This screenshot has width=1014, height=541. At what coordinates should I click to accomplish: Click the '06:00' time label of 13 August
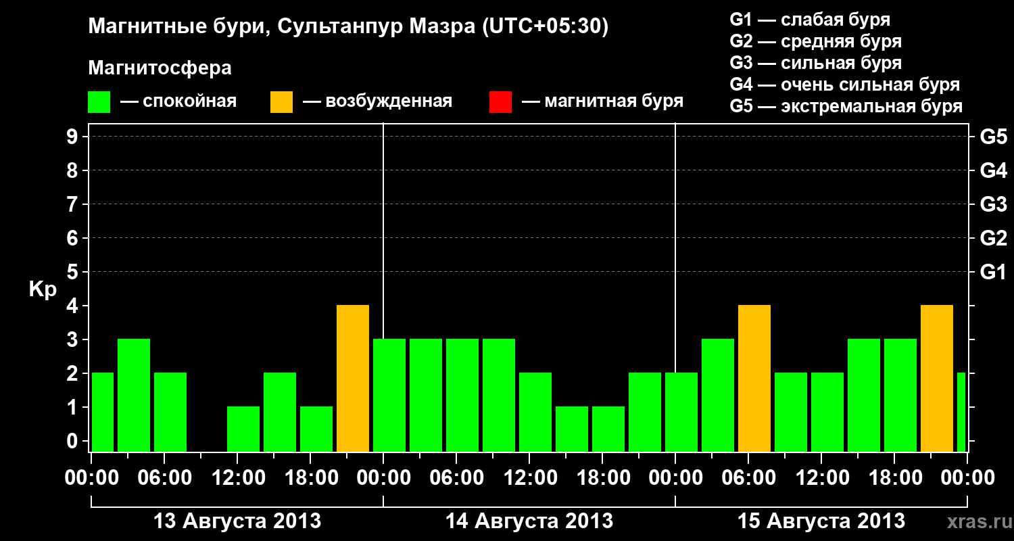click(166, 478)
